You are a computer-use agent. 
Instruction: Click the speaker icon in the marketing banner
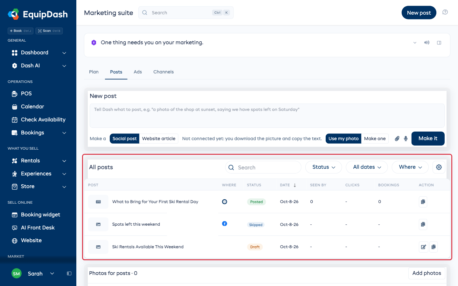coord(427,43)
